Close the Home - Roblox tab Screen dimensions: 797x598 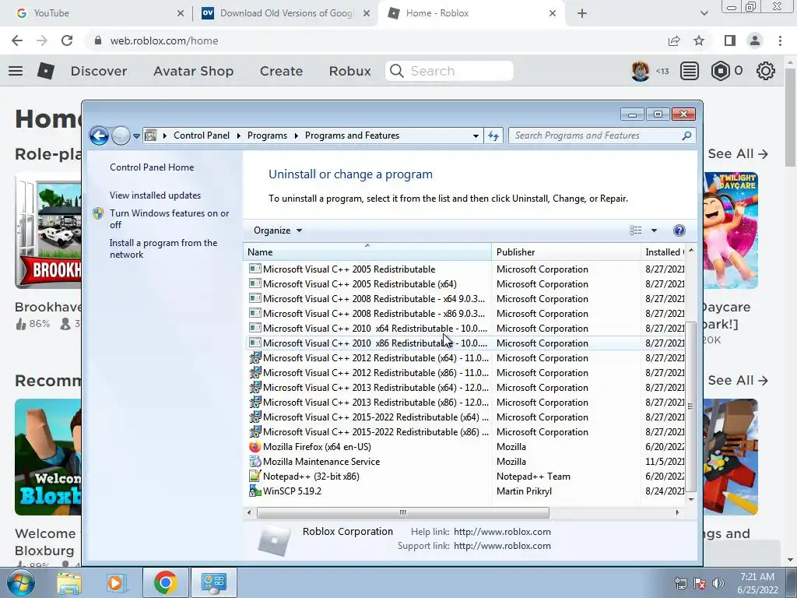[553, 13]
